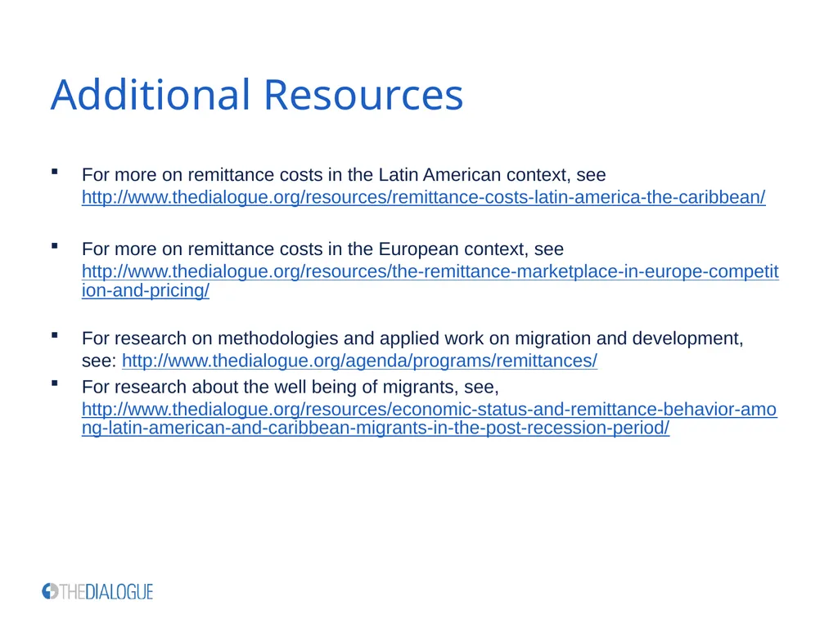Open the agenda/programs/remittances link

coord(360,361)
